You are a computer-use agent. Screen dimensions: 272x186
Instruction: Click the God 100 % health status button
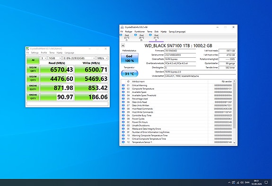click(x=130, y=59)
